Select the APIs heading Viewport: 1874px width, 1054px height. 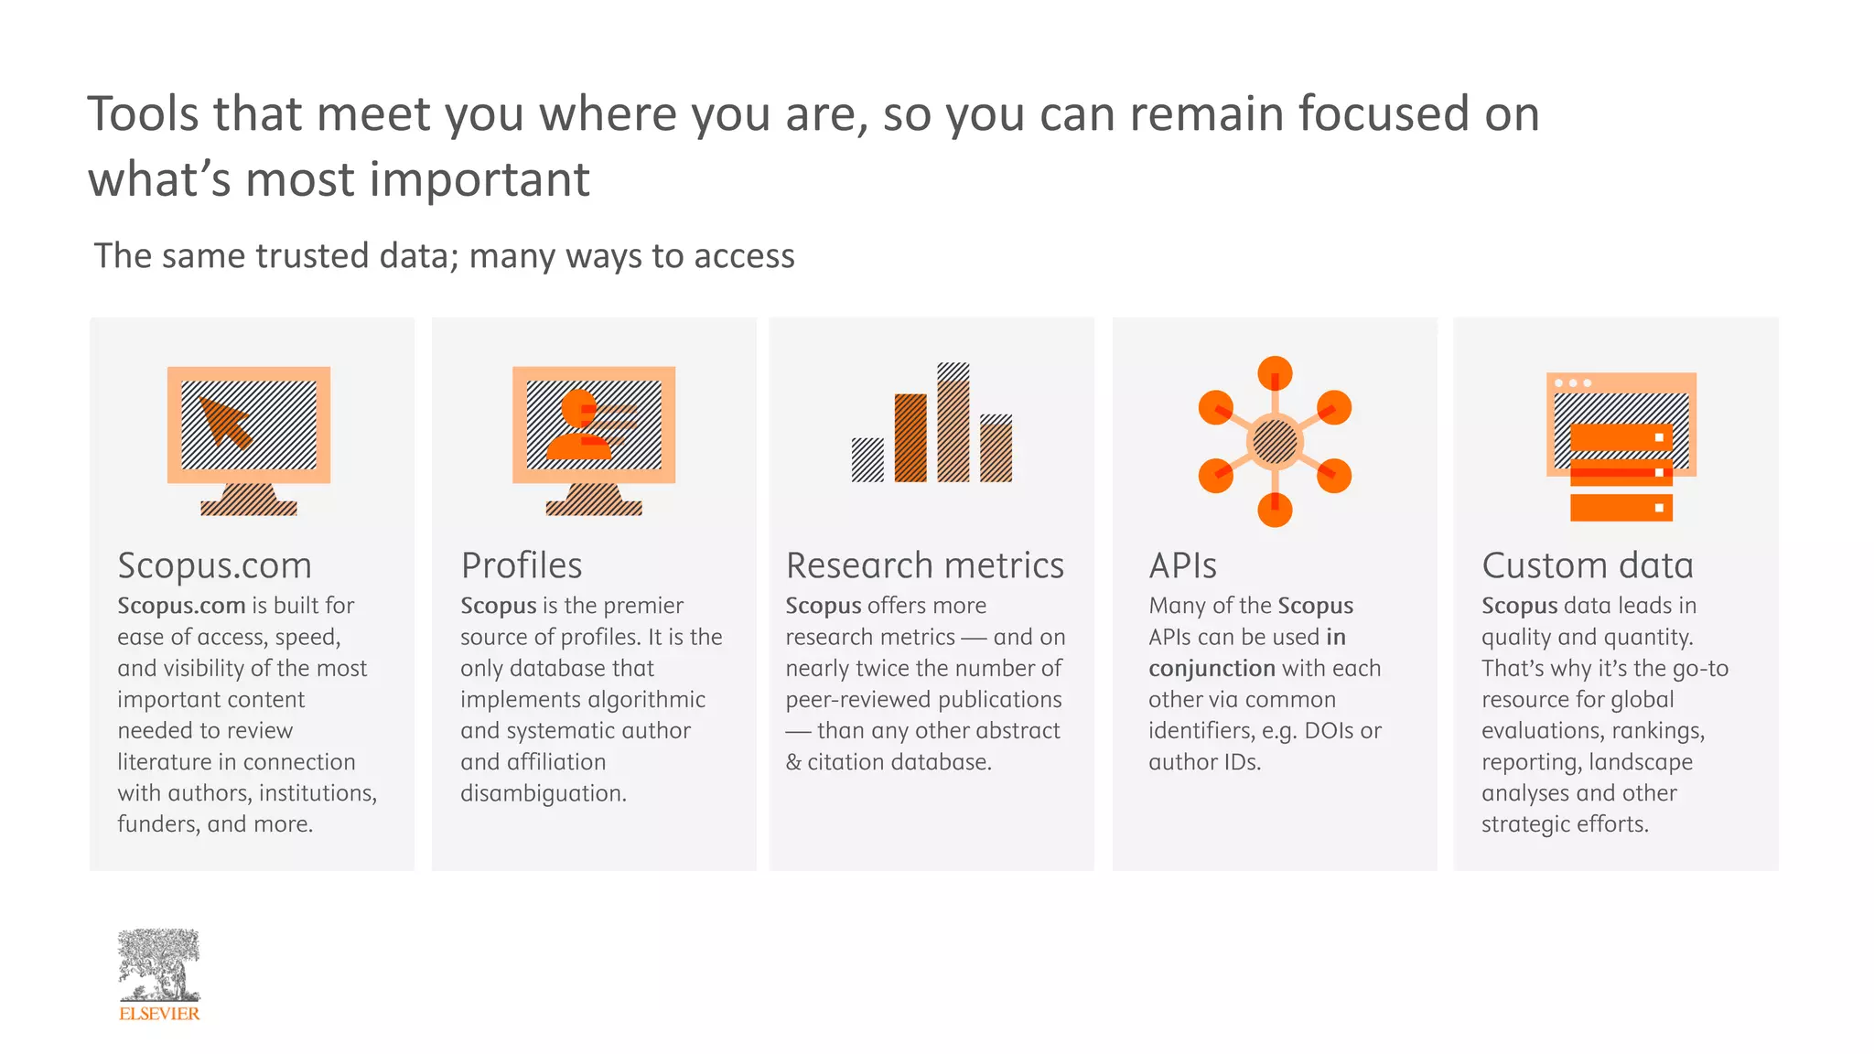[x=1182, y=565]
